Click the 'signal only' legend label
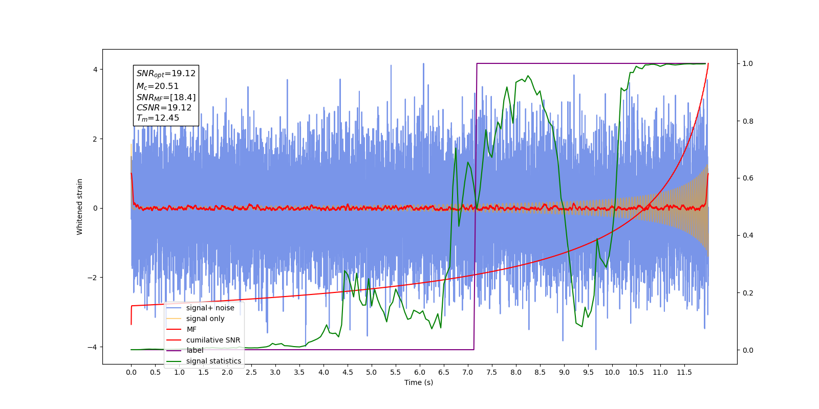 point(205,319)
